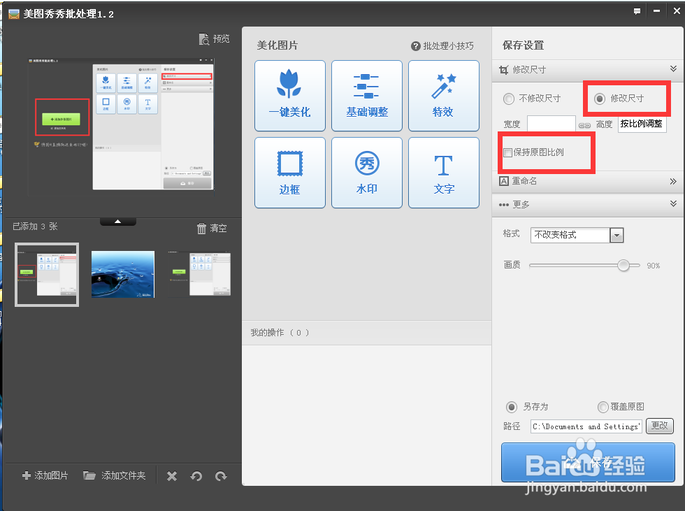
Task: Open the 文字 text tool
Action: click(x=443, y=172)
